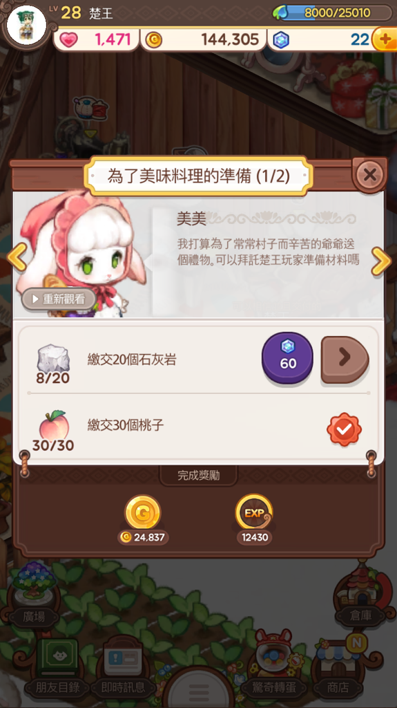Tap the peach item icon
The image size is (397, 708).
(x=54, y=425)
